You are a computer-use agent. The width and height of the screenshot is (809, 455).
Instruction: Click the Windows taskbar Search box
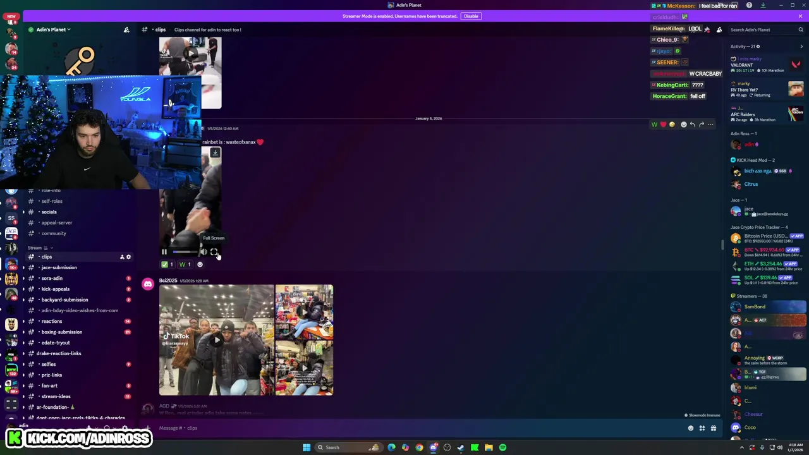pyautogui.click(x=348, y=447)
